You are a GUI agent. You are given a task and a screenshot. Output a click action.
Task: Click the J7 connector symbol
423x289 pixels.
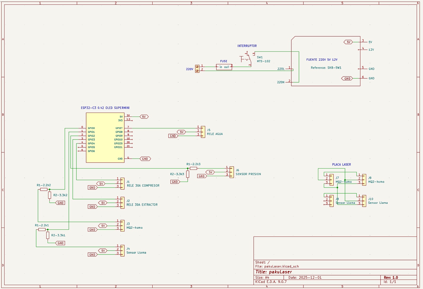point(332,180)
